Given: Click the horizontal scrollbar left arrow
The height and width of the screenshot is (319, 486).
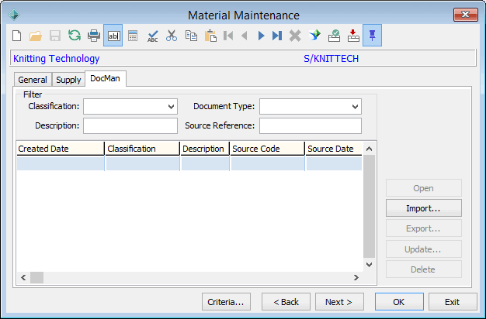Looking at the screenshot, I should (x=23, y=278).
